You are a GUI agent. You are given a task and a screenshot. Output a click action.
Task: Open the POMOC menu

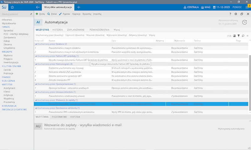click(x=237, y=7)
